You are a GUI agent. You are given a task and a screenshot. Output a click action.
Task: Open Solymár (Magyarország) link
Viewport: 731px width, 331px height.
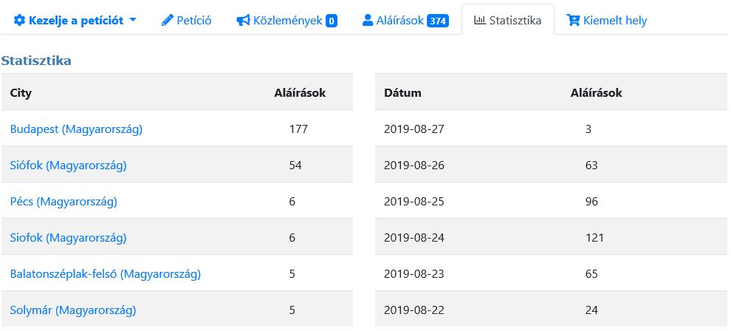pos(73,310)
